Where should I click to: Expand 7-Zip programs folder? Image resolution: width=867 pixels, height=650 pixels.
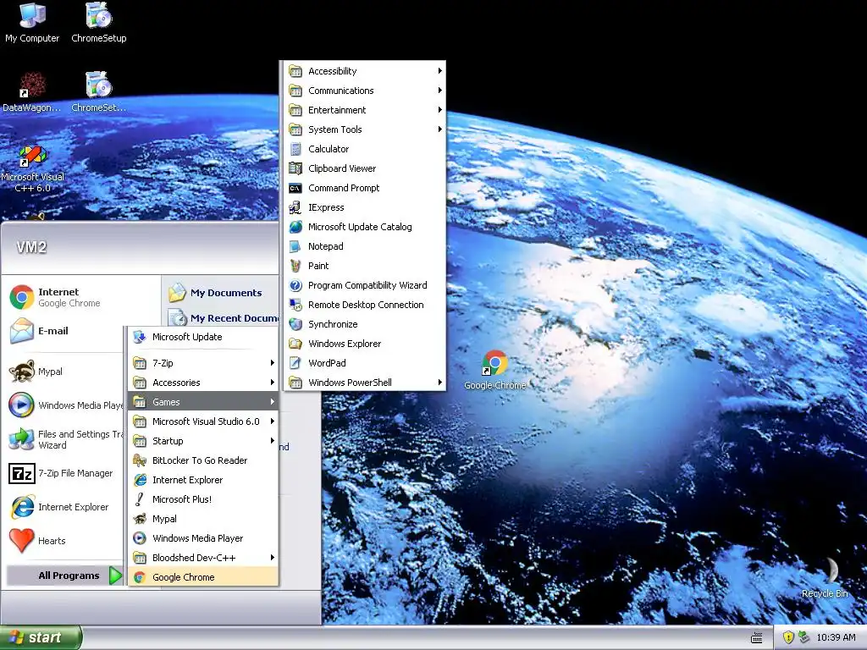point(203,363)
